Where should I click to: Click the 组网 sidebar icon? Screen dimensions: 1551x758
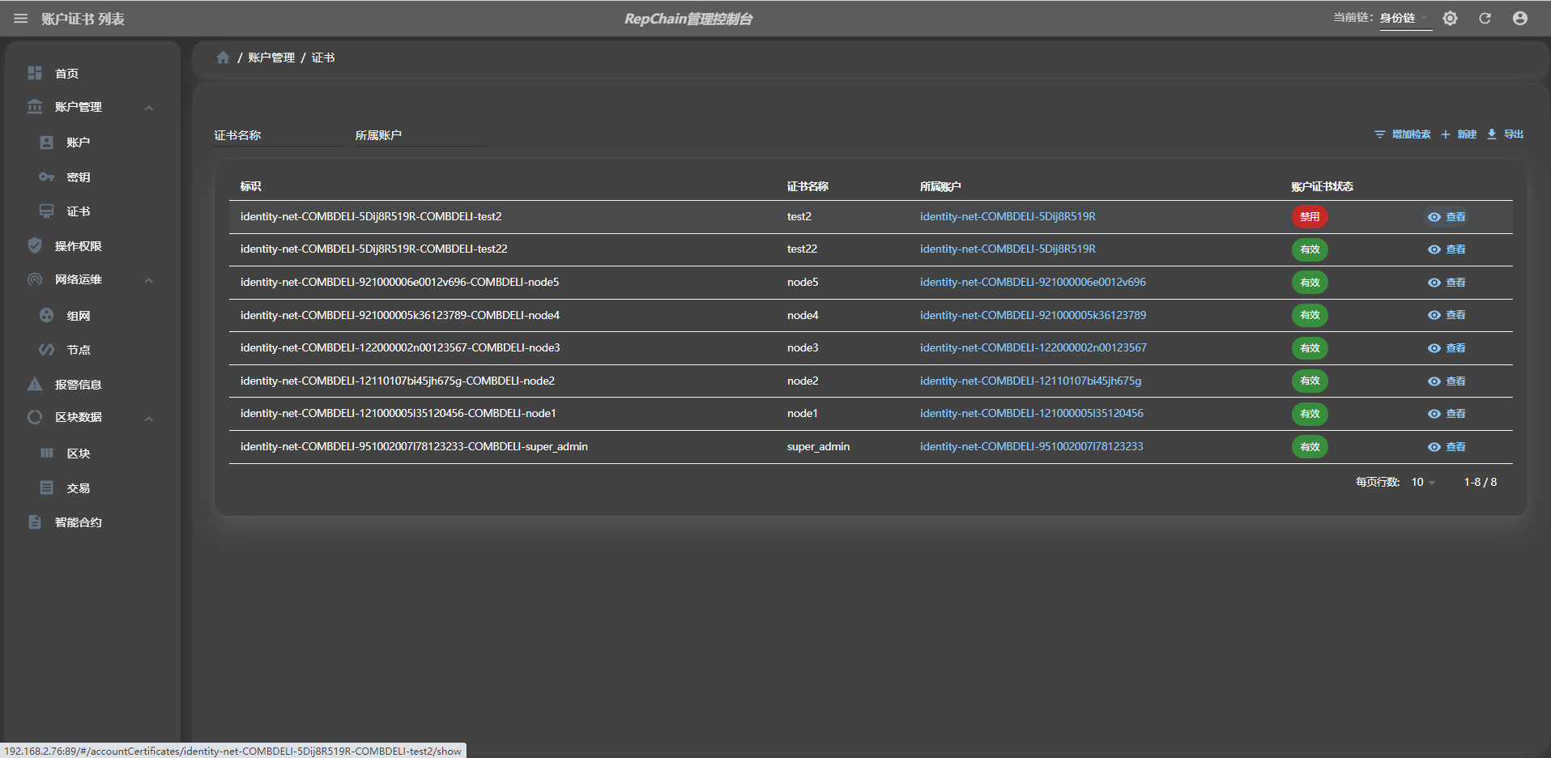tap(47, 315)
